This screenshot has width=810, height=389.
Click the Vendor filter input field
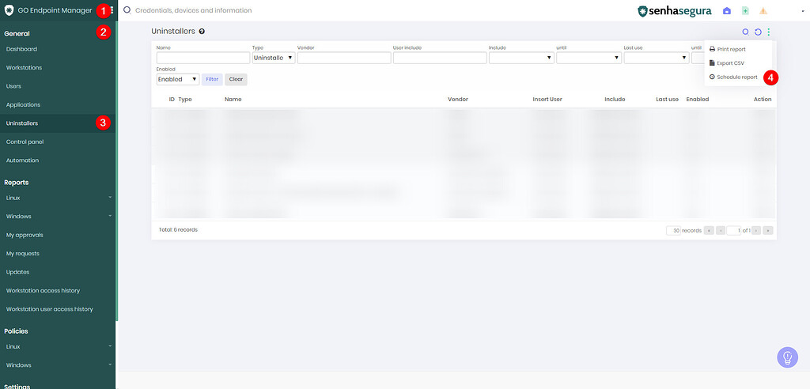click(344, 58)
